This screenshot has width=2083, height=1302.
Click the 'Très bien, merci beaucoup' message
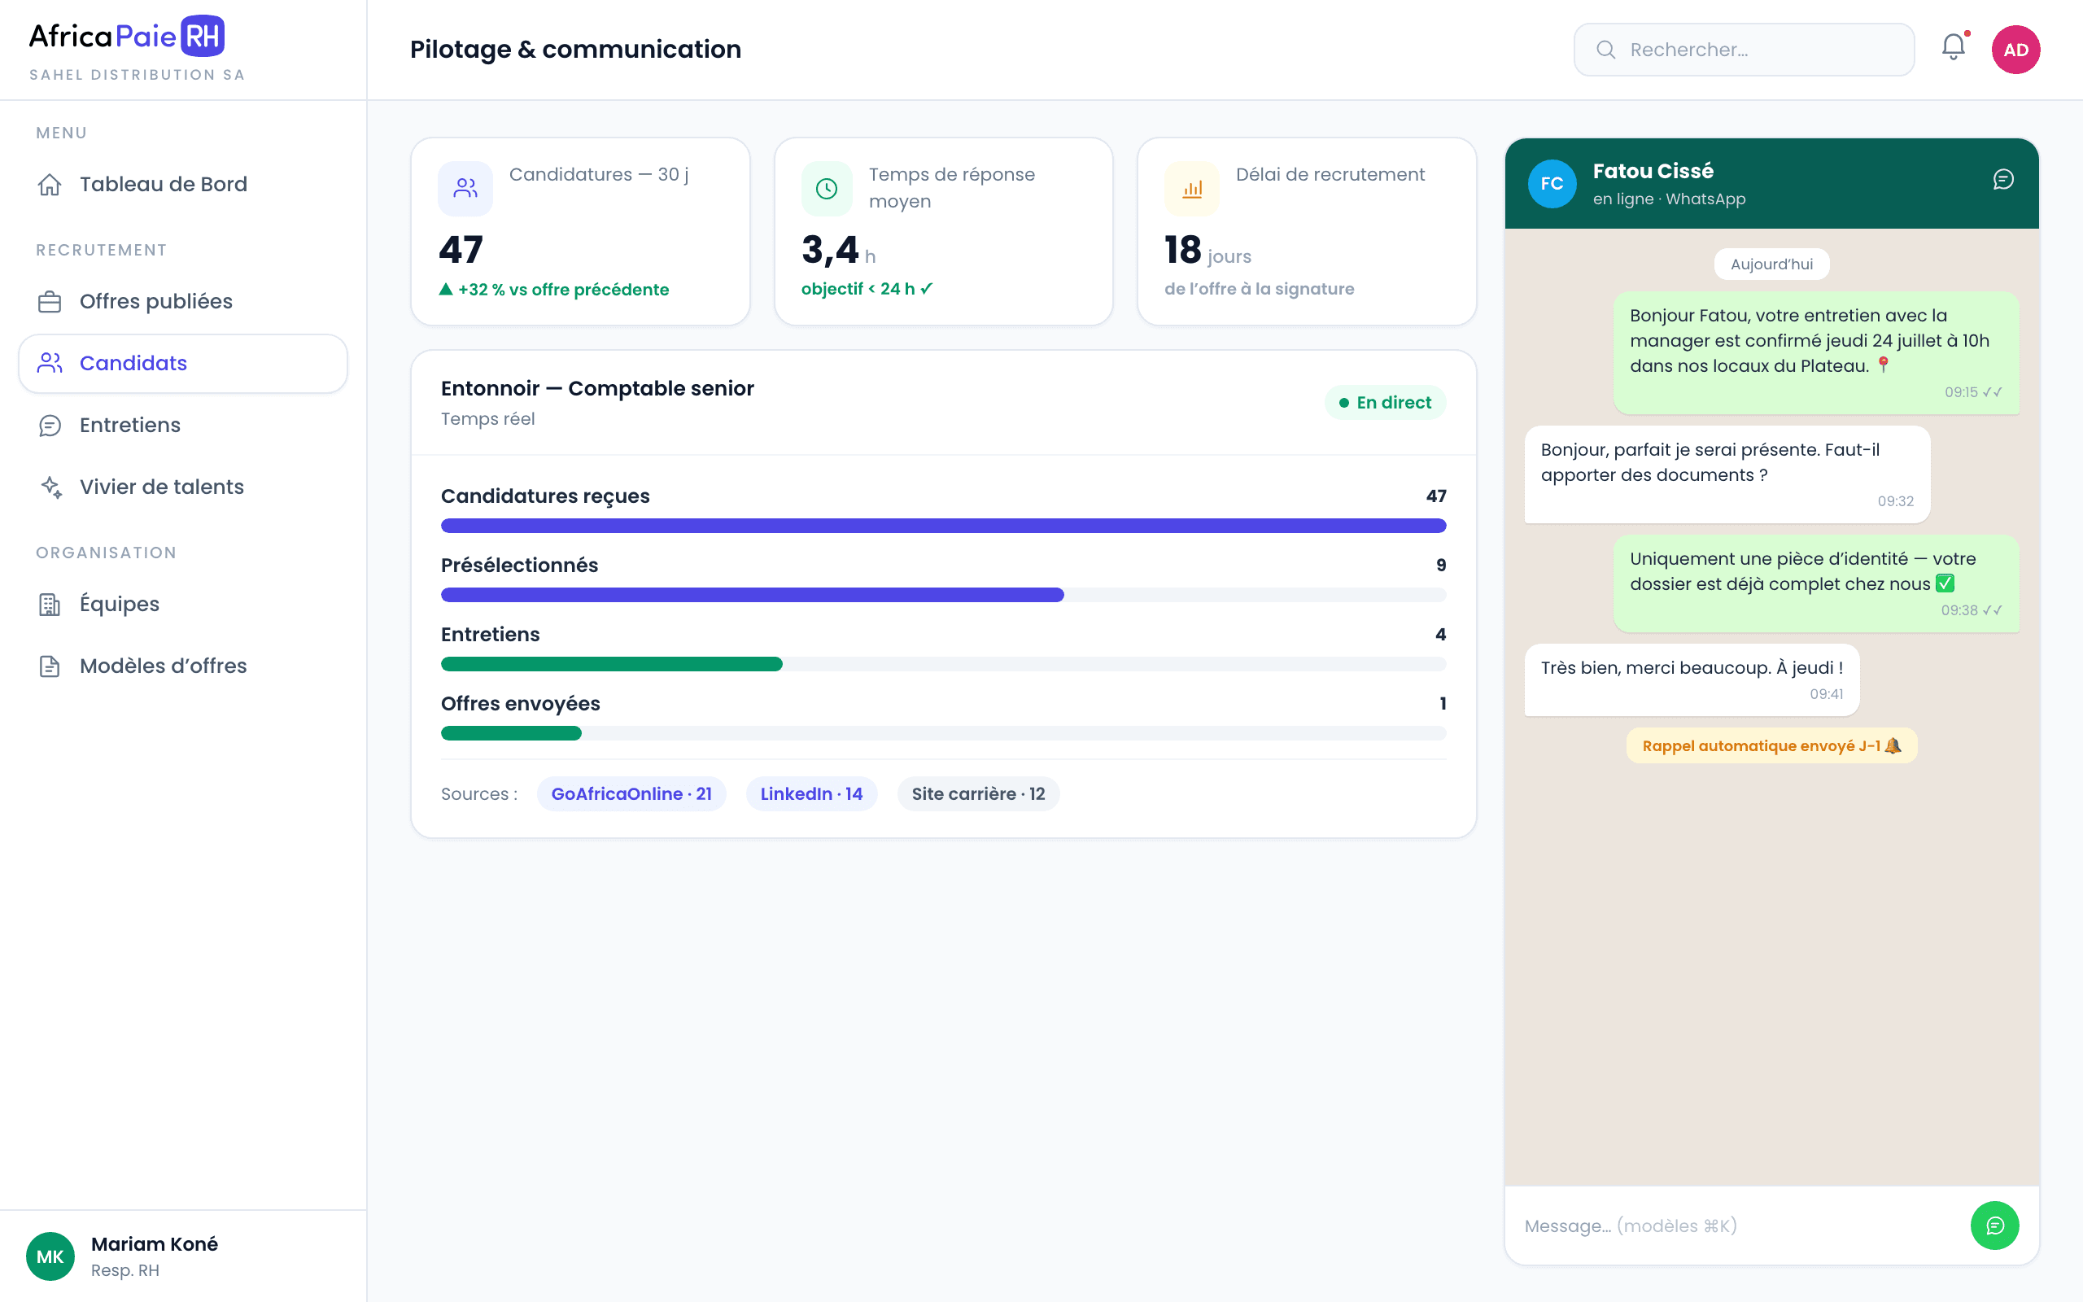tap(1692, 680)
